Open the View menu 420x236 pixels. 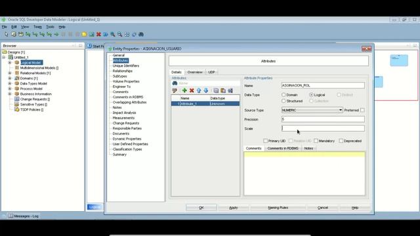pyautogui.click(x=25, y=27)
